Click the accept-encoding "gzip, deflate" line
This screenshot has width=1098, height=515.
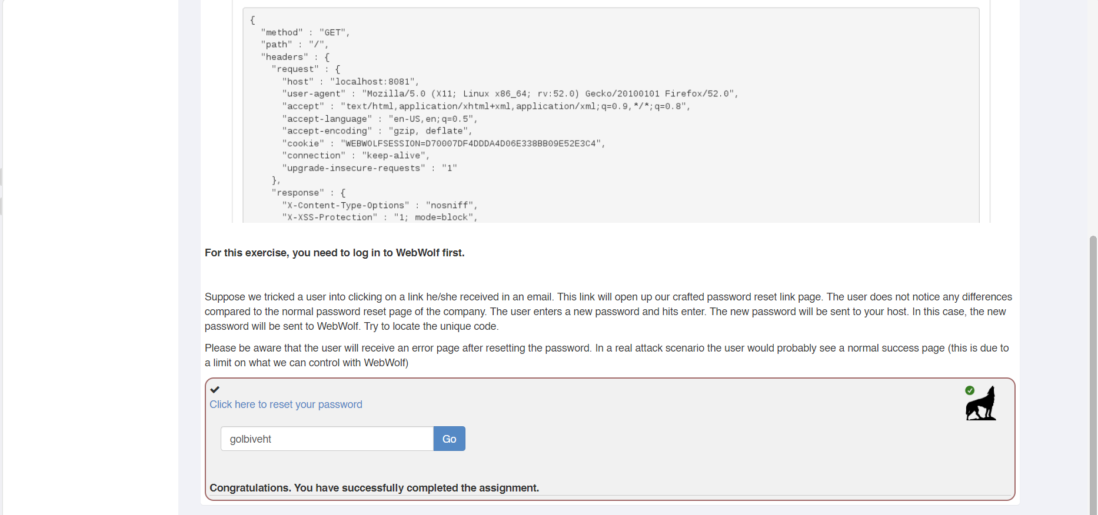click(377, 131)
